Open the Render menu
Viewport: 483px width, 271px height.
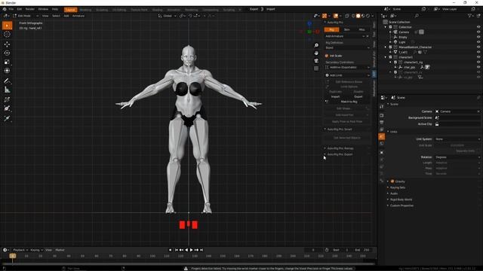(30, 9)
